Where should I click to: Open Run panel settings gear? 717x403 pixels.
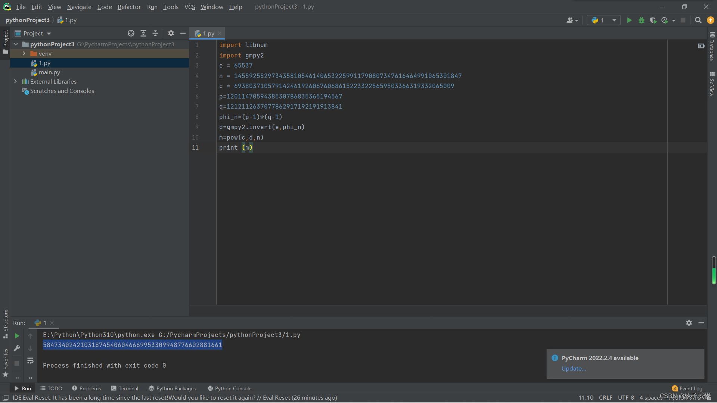tap(689, 323)
